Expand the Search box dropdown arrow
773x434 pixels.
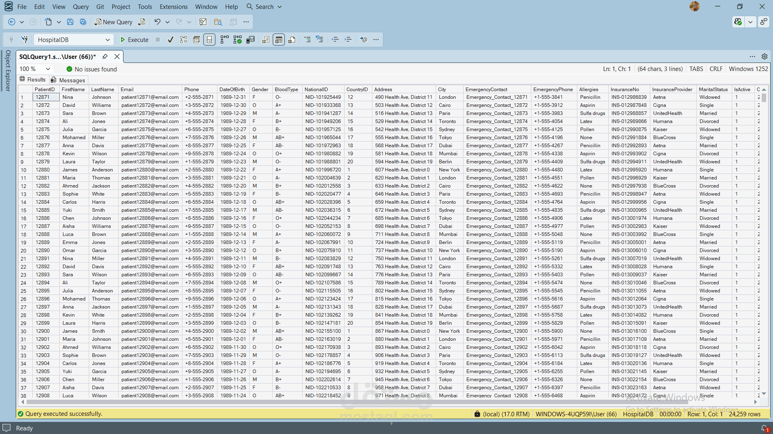(280, 7)
